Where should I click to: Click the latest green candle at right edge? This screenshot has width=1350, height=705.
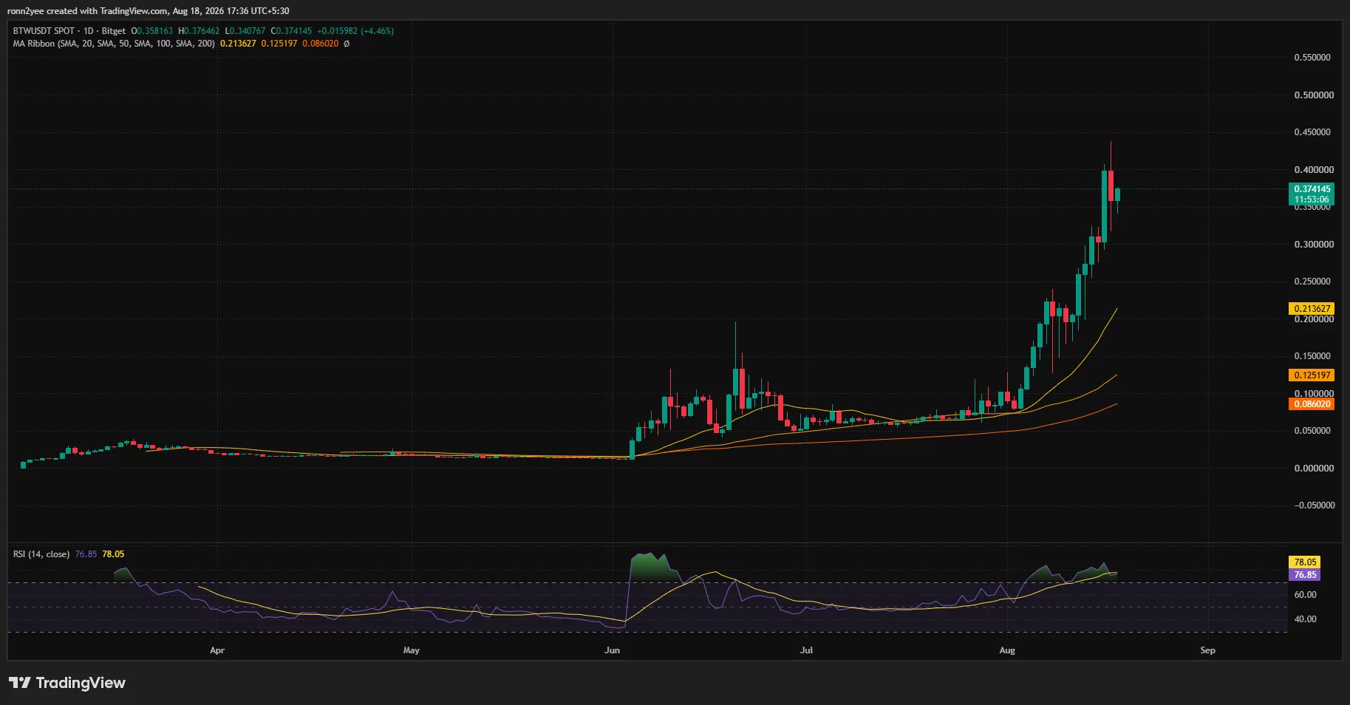coord(1118,194)
